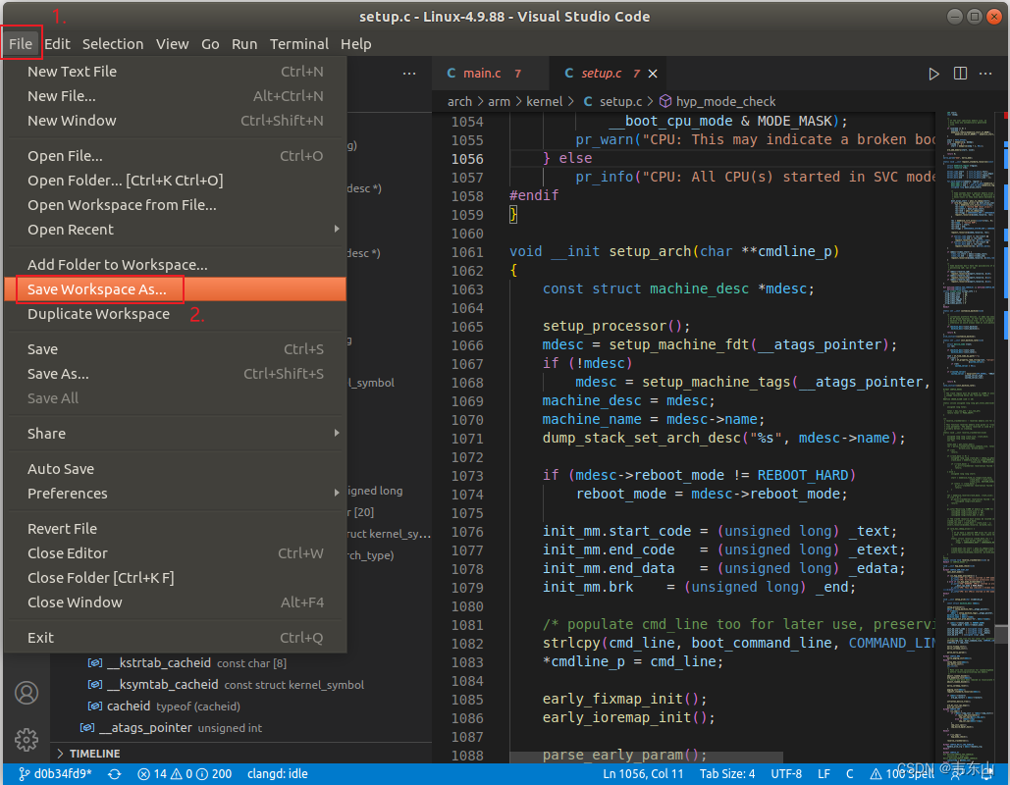Click Tab Size: 4 indicator
Image resolution: width=1010 pixels, height=785 pixels.
727,773
